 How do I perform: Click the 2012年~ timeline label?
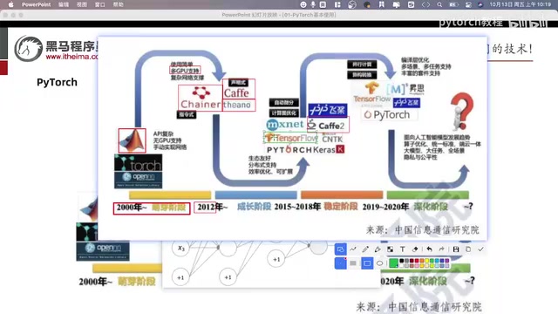[x=212, y=207]
